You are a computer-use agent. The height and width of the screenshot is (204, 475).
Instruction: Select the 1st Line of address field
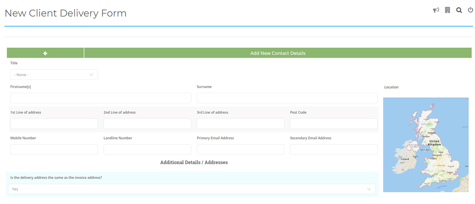pyautogui.click(x=54, y=124)
